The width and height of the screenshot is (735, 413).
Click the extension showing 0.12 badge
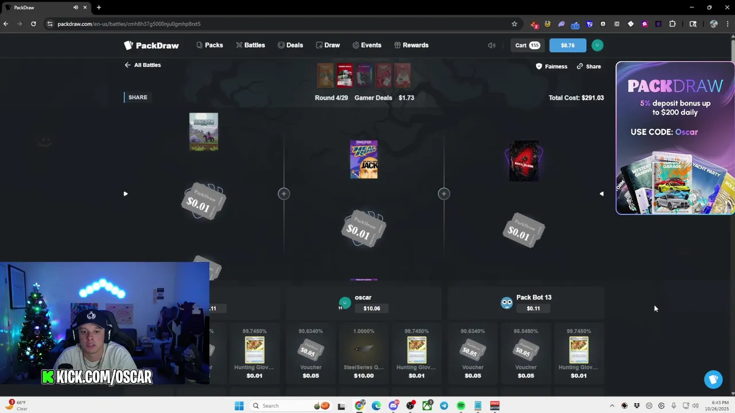[x=575, y=24]
